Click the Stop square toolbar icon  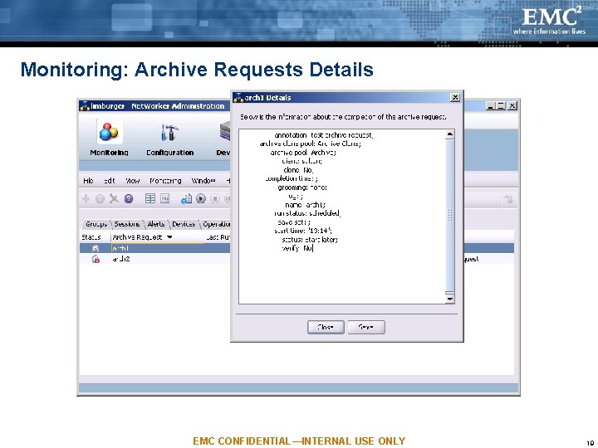[215, 198]
